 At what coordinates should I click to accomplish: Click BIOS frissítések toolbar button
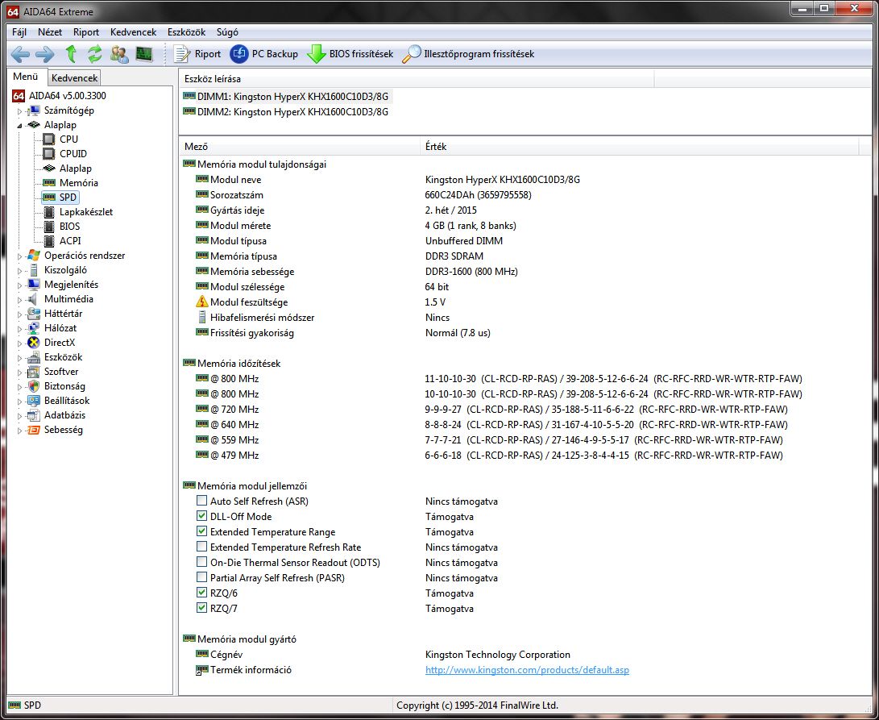click(350, 54)
